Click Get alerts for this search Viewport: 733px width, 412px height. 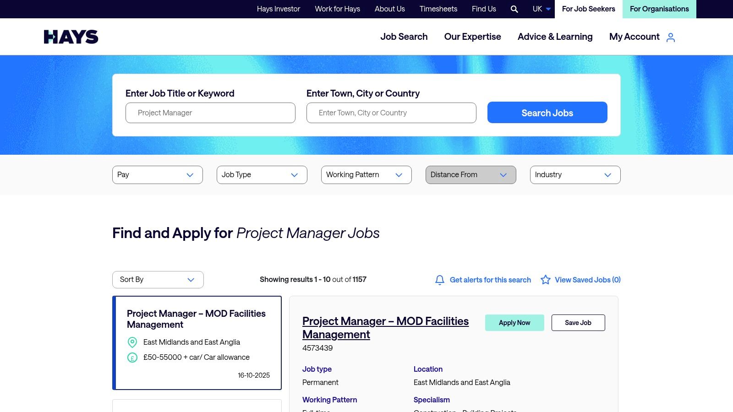tap(490, 280)
